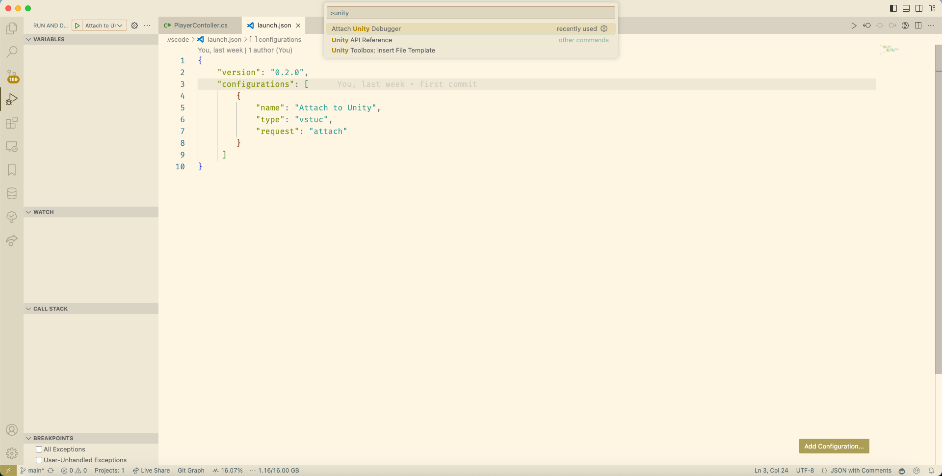Run Attach Unity Debugger command

coord(471,28)
